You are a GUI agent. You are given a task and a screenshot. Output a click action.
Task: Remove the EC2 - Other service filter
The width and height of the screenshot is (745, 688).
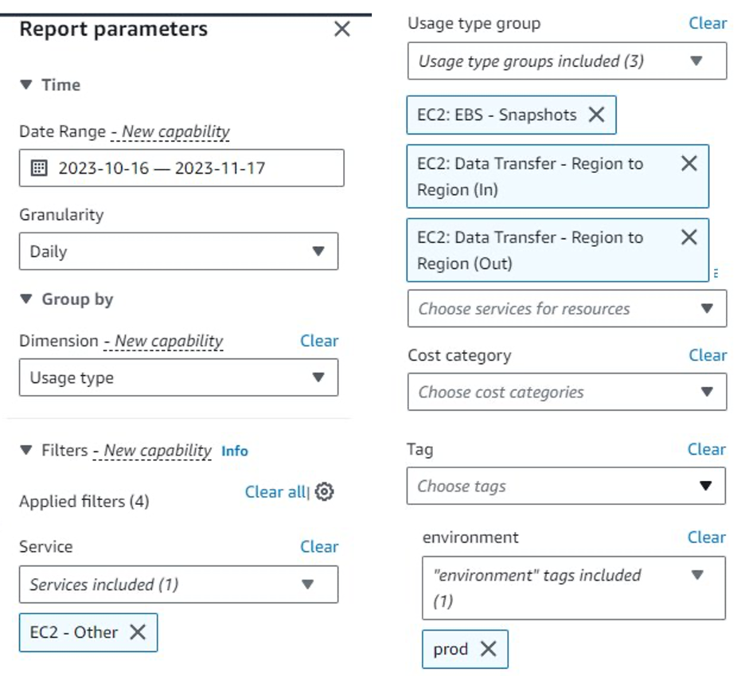click(138, 631)
